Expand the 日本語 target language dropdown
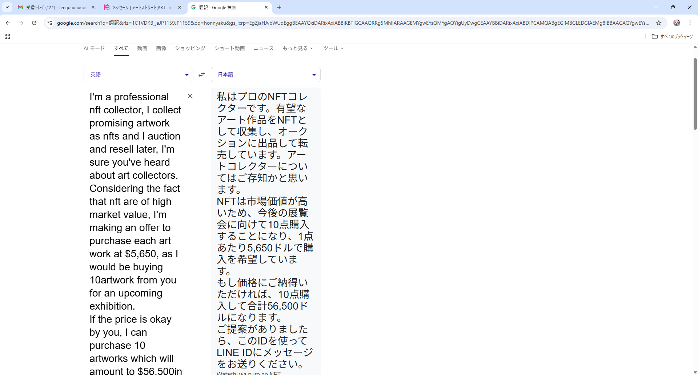This screenshot has height=375, width=698. click(265, 74)
